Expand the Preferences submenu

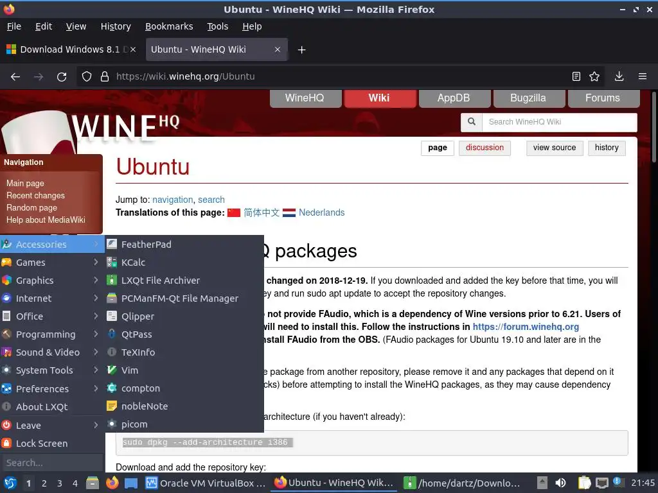tap(52, 388)
